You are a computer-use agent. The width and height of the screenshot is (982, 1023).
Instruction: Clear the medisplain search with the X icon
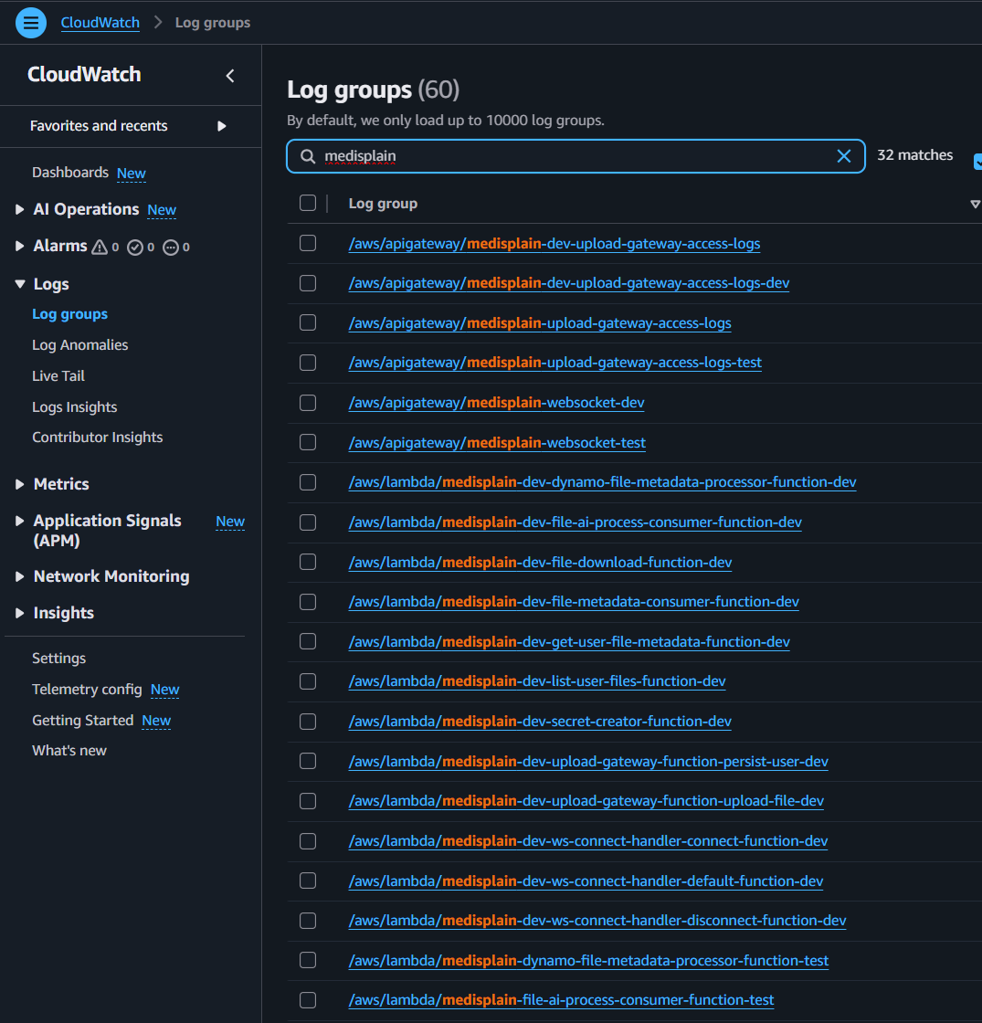[844, 156]
